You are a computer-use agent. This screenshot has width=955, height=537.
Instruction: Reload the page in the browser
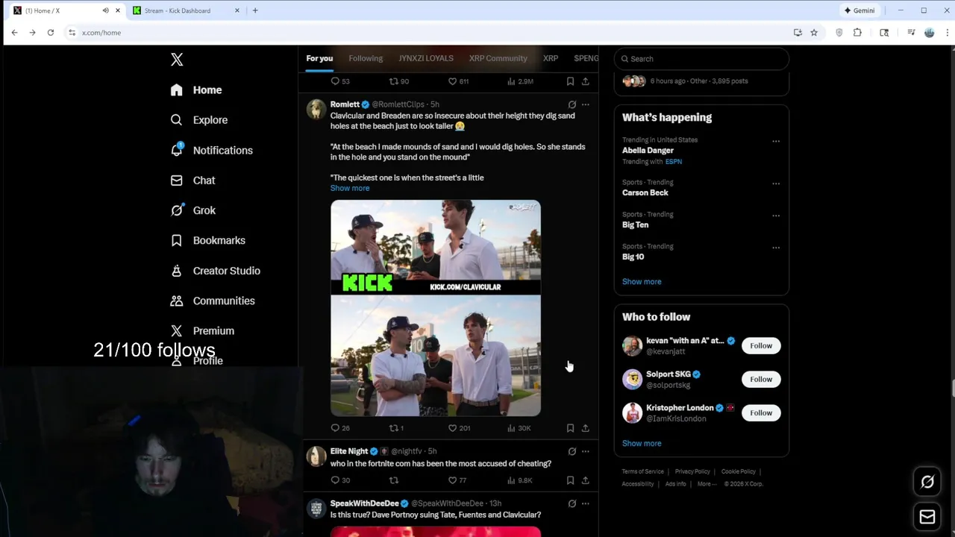coord(50,33)
